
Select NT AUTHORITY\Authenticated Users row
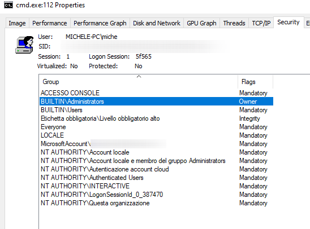point(156,178)
